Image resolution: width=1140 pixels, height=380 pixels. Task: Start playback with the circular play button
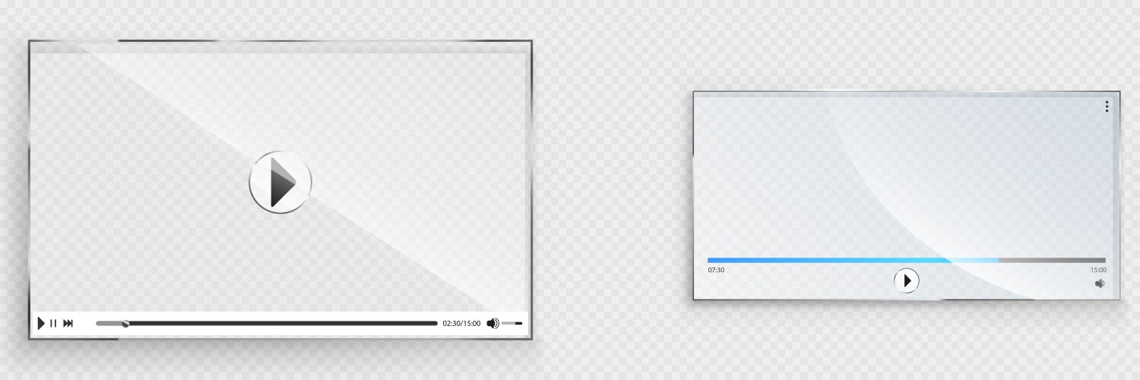(x=906, y=280)
